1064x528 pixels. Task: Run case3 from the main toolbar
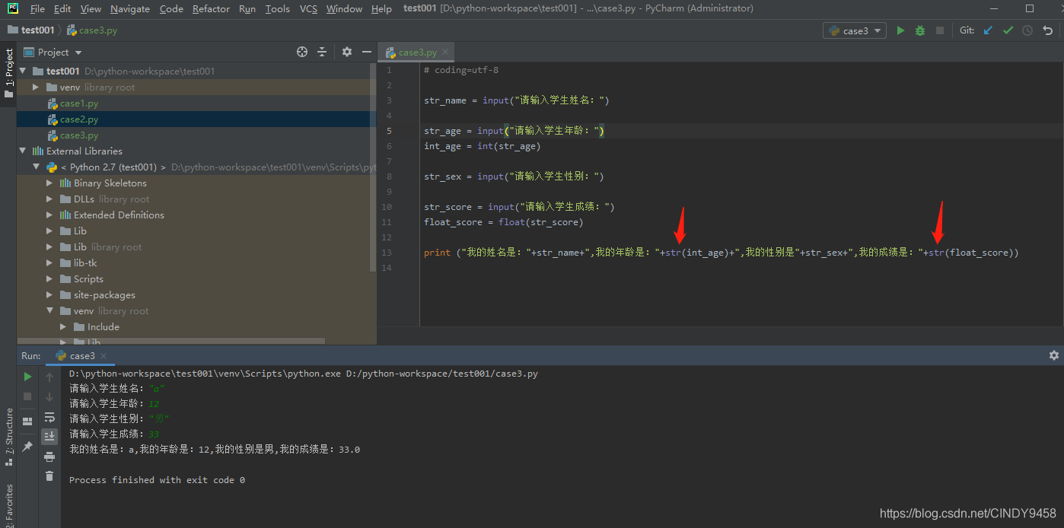click(x=900, y=30)
